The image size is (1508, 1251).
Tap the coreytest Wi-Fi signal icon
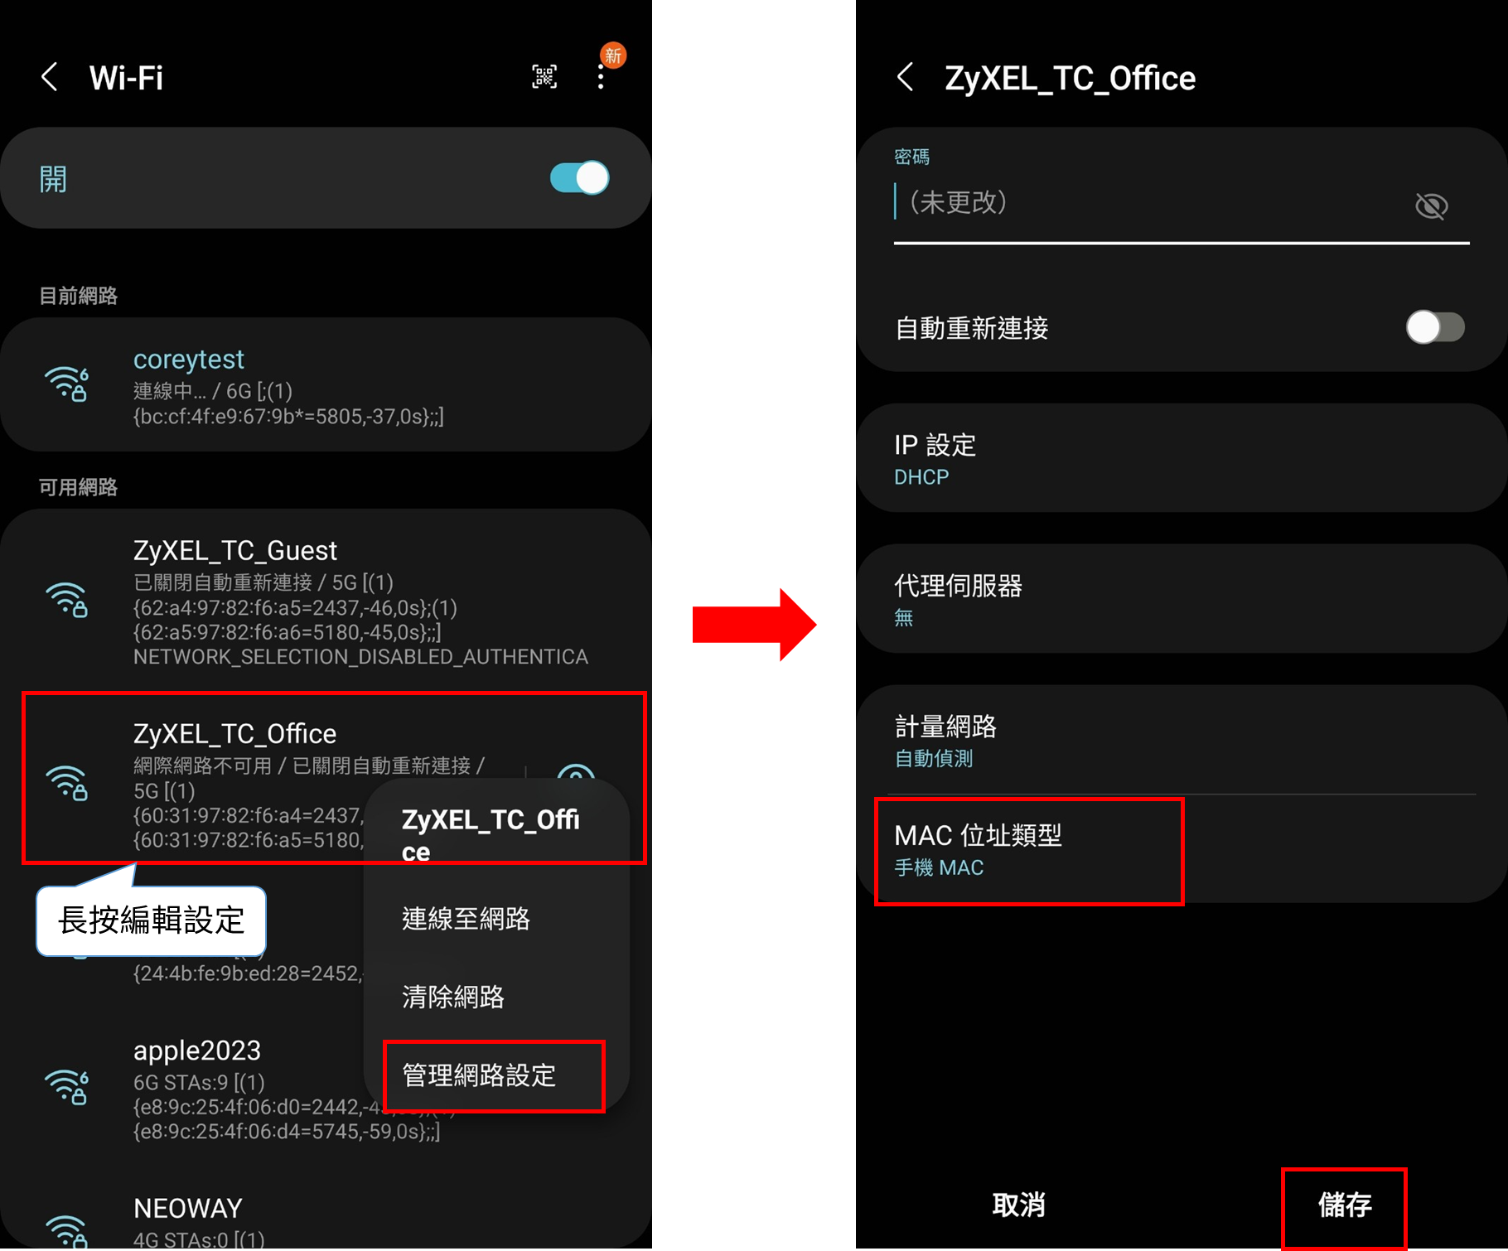66,384
